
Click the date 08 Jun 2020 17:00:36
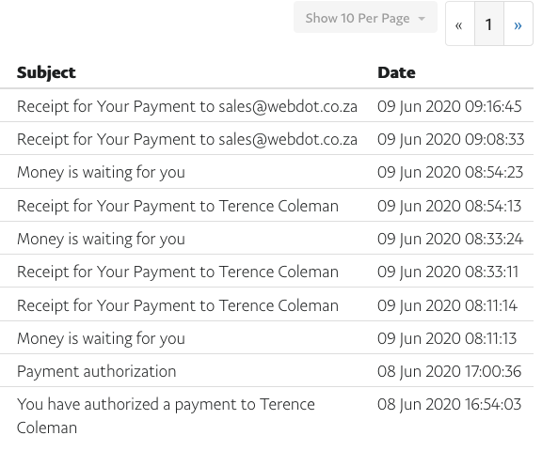[450, 371]
